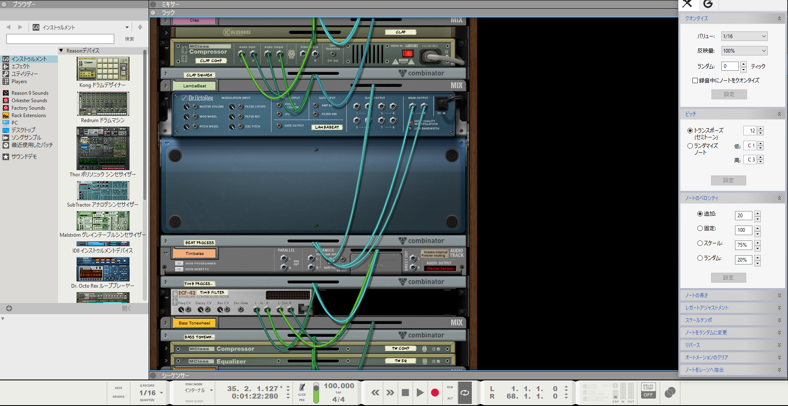Fast forward the transport
Screen dimensions: 788x406
tap(390, 392)
